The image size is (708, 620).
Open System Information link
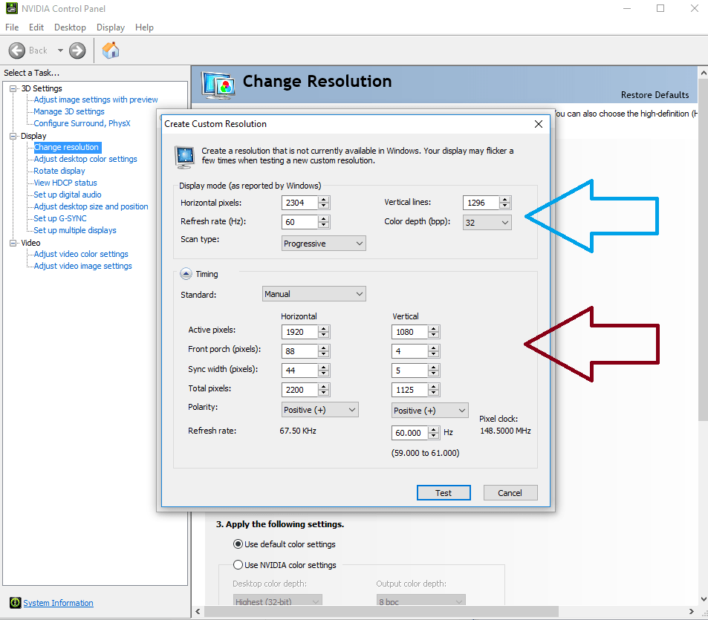(x=58, y=603)
